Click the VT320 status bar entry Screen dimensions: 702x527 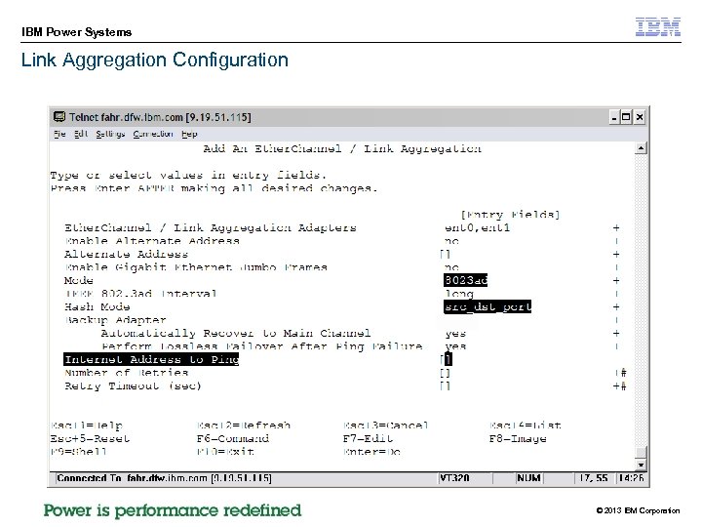(x=454, y=478)
